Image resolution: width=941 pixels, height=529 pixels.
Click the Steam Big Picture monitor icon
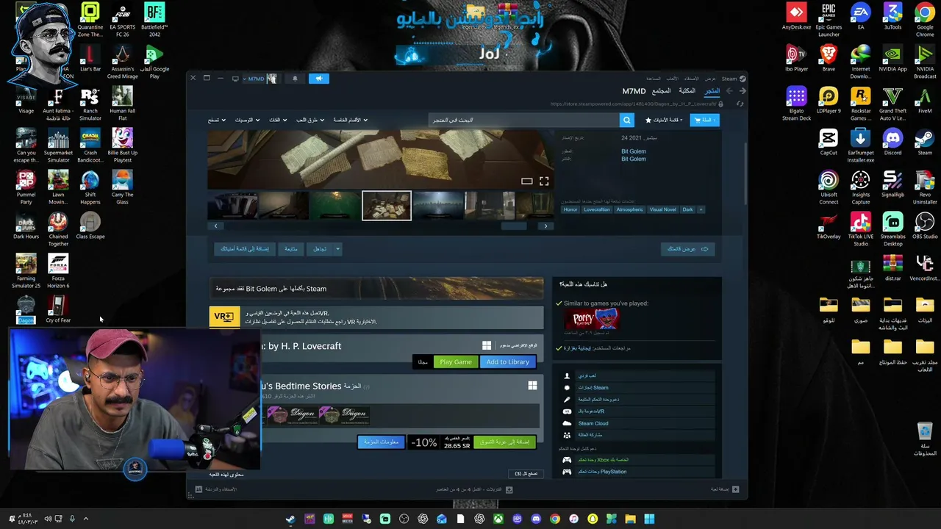click(235, 79)
